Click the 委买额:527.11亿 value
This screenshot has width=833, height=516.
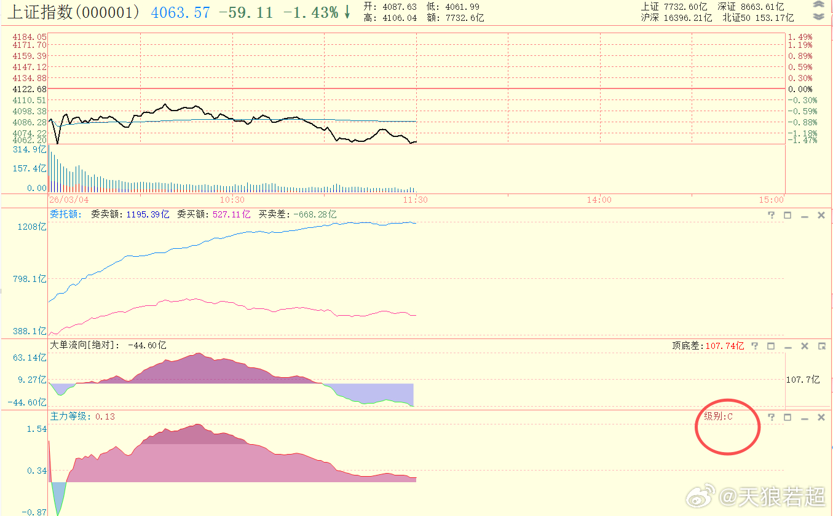pyautogui.click(x=214, y=214)
